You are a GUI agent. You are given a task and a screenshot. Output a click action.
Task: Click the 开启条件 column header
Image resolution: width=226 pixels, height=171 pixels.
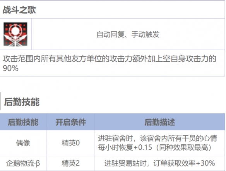[71, 122]
